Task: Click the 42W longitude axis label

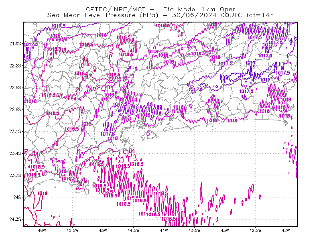Action: (x=286, y=230)
